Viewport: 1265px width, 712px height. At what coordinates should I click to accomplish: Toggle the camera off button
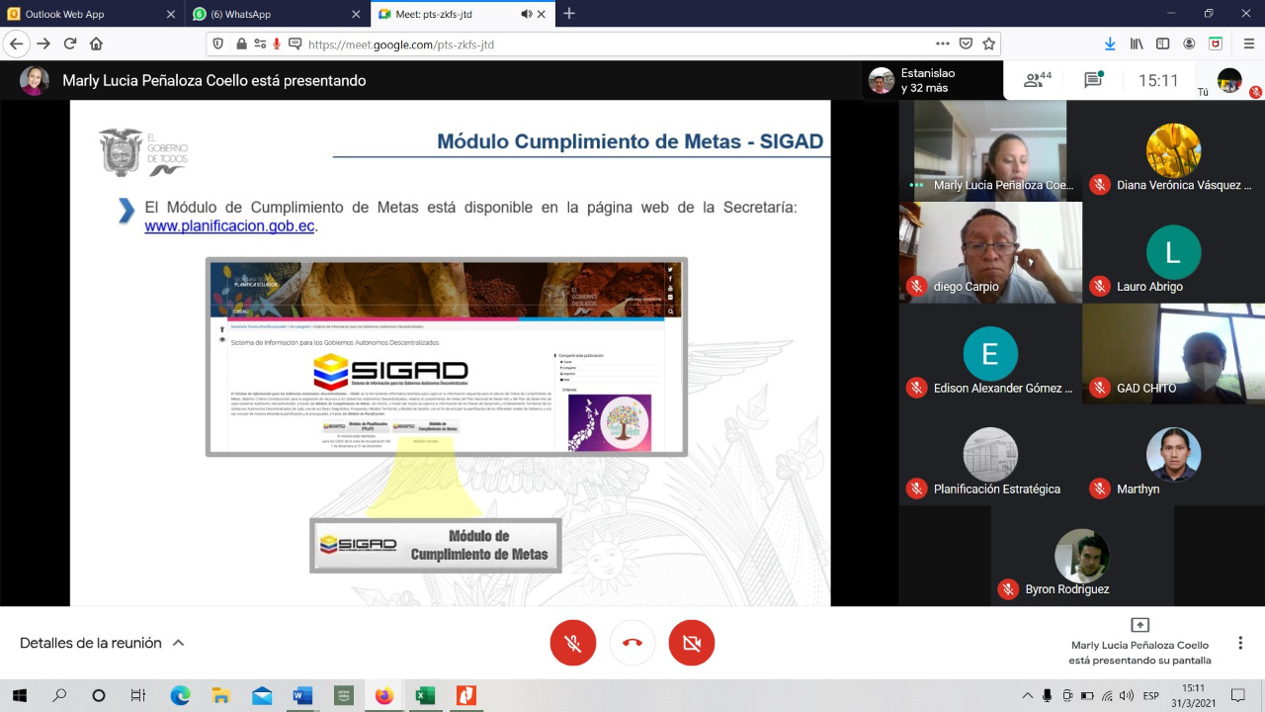692,643
